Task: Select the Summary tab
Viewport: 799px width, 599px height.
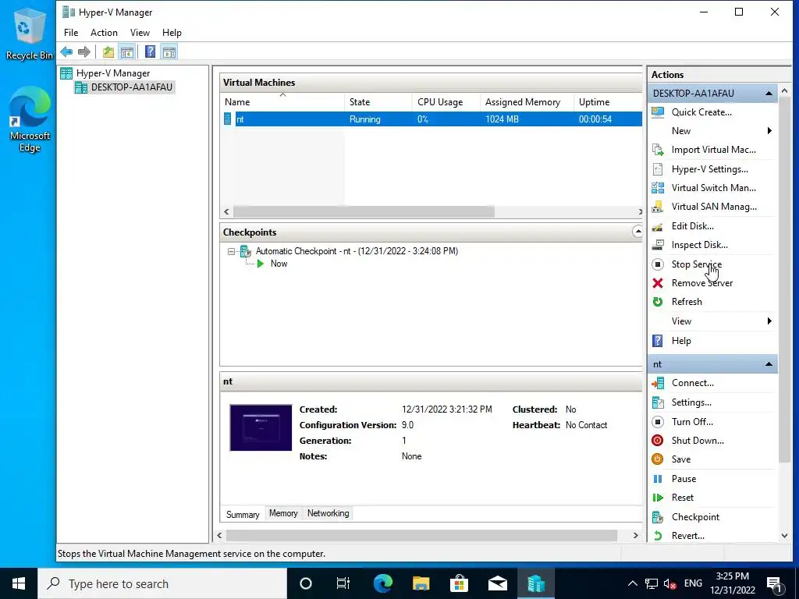Action: (243, 514)
